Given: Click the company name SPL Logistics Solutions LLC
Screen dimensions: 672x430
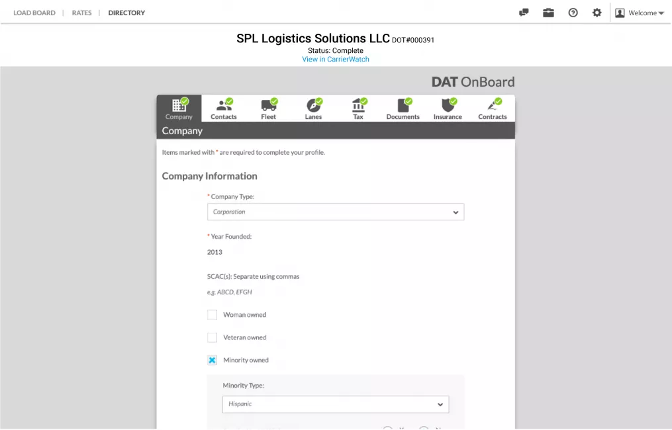Looking at the screenshot, I should 313,38.
